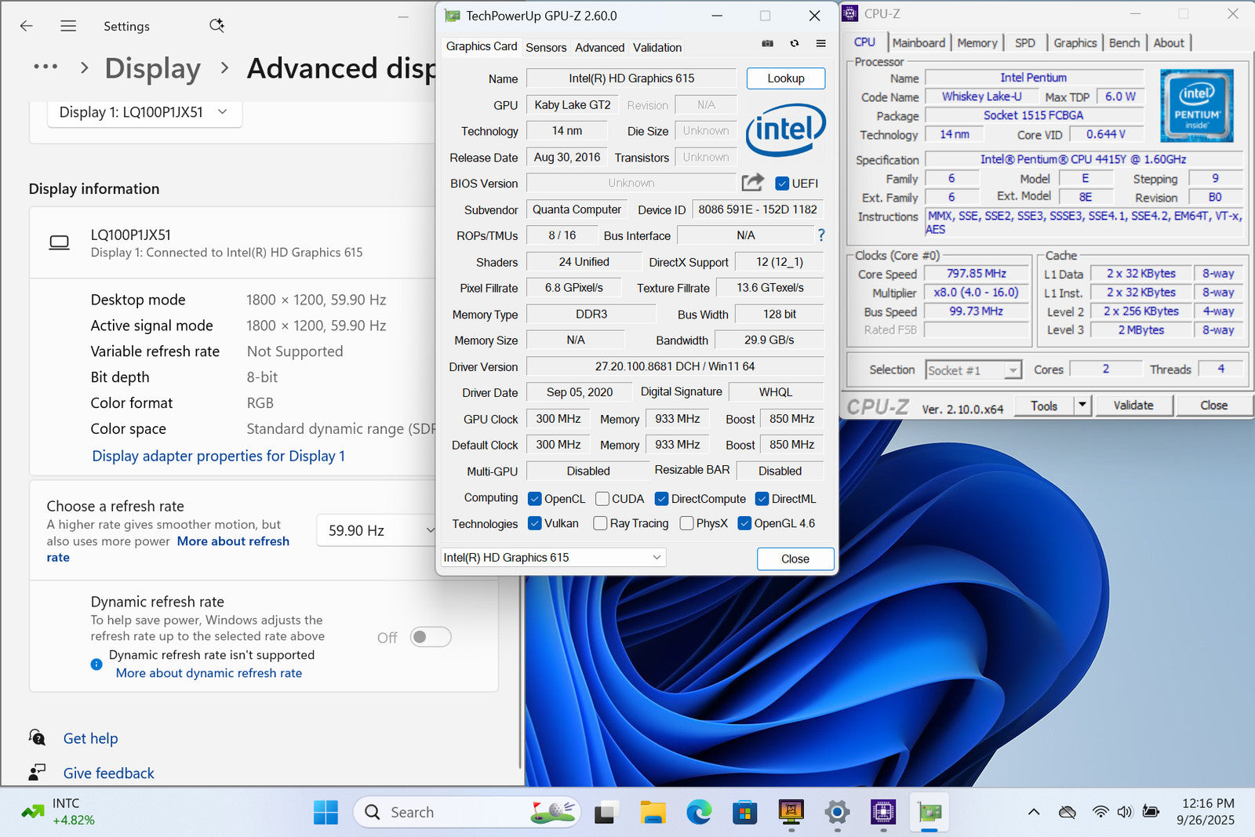Click the BIOS export share icon
Screen dimensions: 1255x837
pos(752,183)
